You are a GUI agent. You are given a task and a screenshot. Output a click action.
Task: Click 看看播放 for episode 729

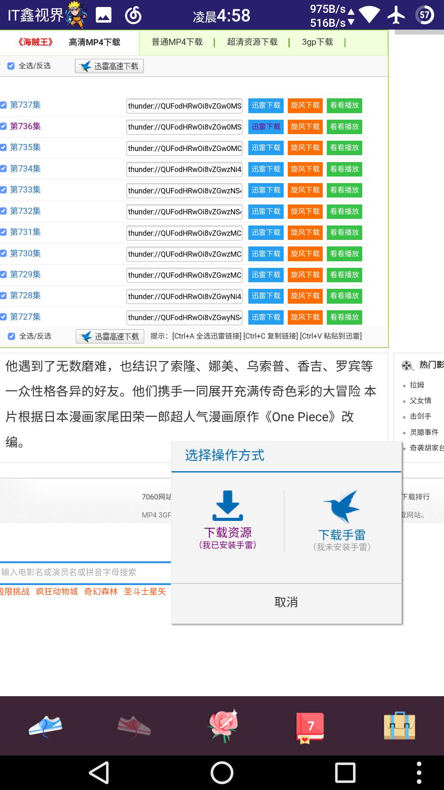(x=345, y=275)
